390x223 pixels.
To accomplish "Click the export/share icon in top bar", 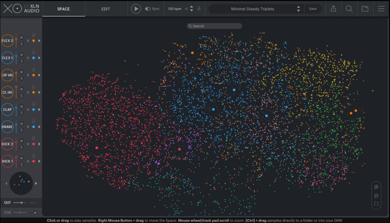I will (x=333, y=9).
